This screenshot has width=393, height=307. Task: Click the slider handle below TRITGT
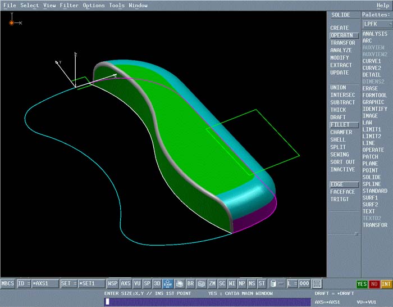(355, 233)
